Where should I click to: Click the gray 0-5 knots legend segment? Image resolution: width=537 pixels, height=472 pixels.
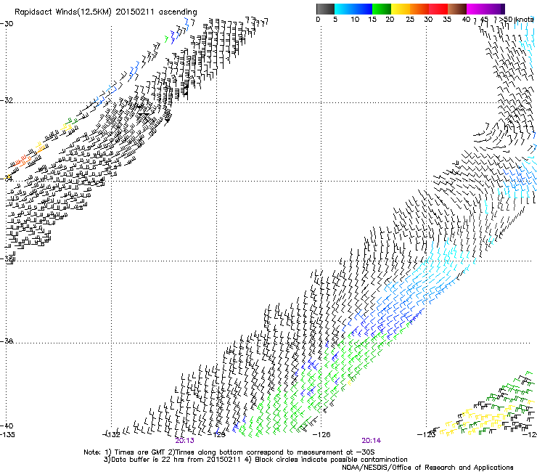(325, 9)
